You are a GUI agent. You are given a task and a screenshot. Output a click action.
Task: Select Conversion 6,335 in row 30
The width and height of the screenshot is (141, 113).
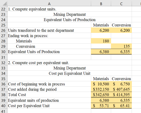click(121, 52)
